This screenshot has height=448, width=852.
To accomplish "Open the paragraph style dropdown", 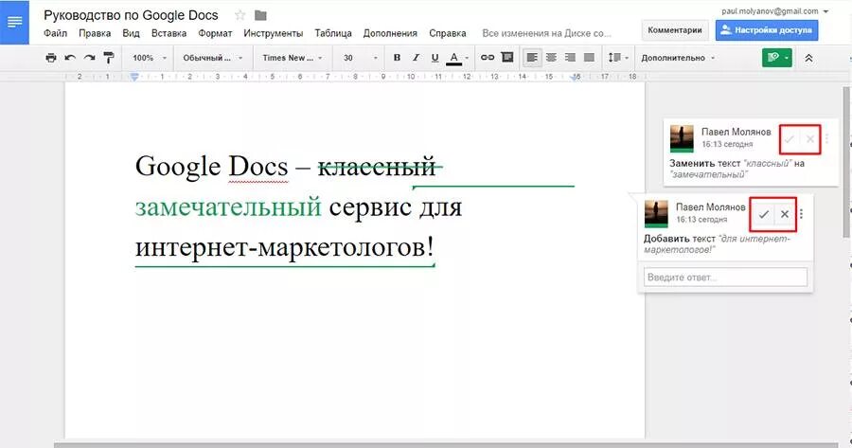I will (x=212, y=58).
